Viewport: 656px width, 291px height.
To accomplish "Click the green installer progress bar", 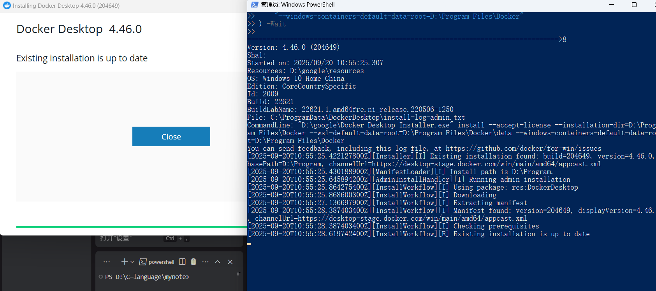I will click(132, 227).
